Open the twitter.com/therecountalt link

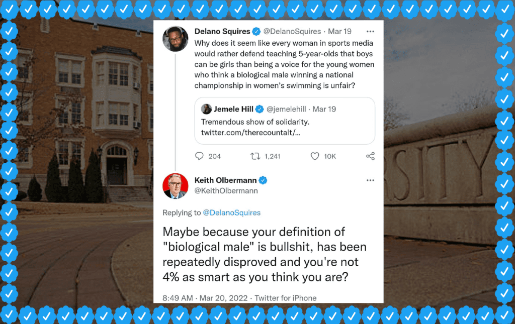250,133
